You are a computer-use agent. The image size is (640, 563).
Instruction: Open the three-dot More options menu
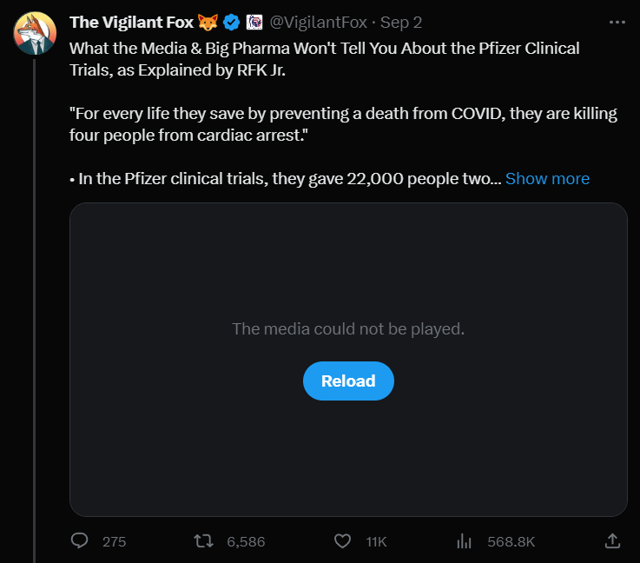coord(617,22)
